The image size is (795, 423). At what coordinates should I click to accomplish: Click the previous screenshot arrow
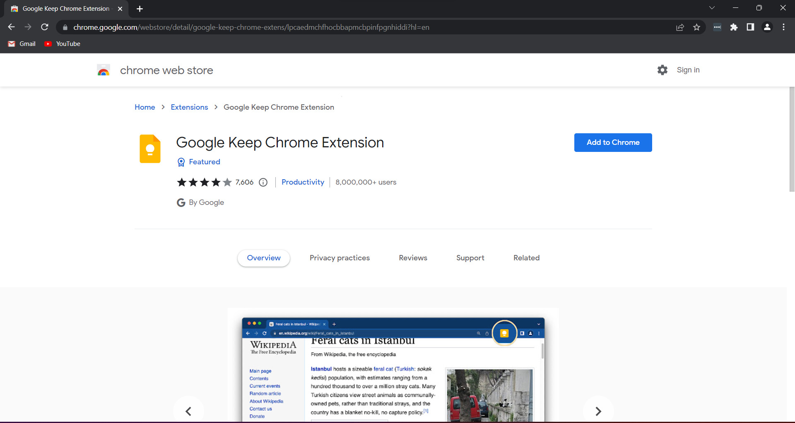tap(189, 411)
